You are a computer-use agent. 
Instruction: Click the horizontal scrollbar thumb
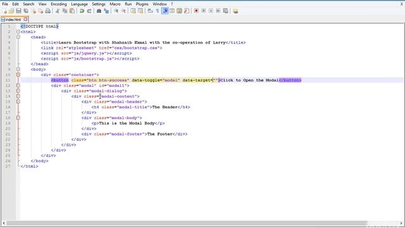(187, 224)
